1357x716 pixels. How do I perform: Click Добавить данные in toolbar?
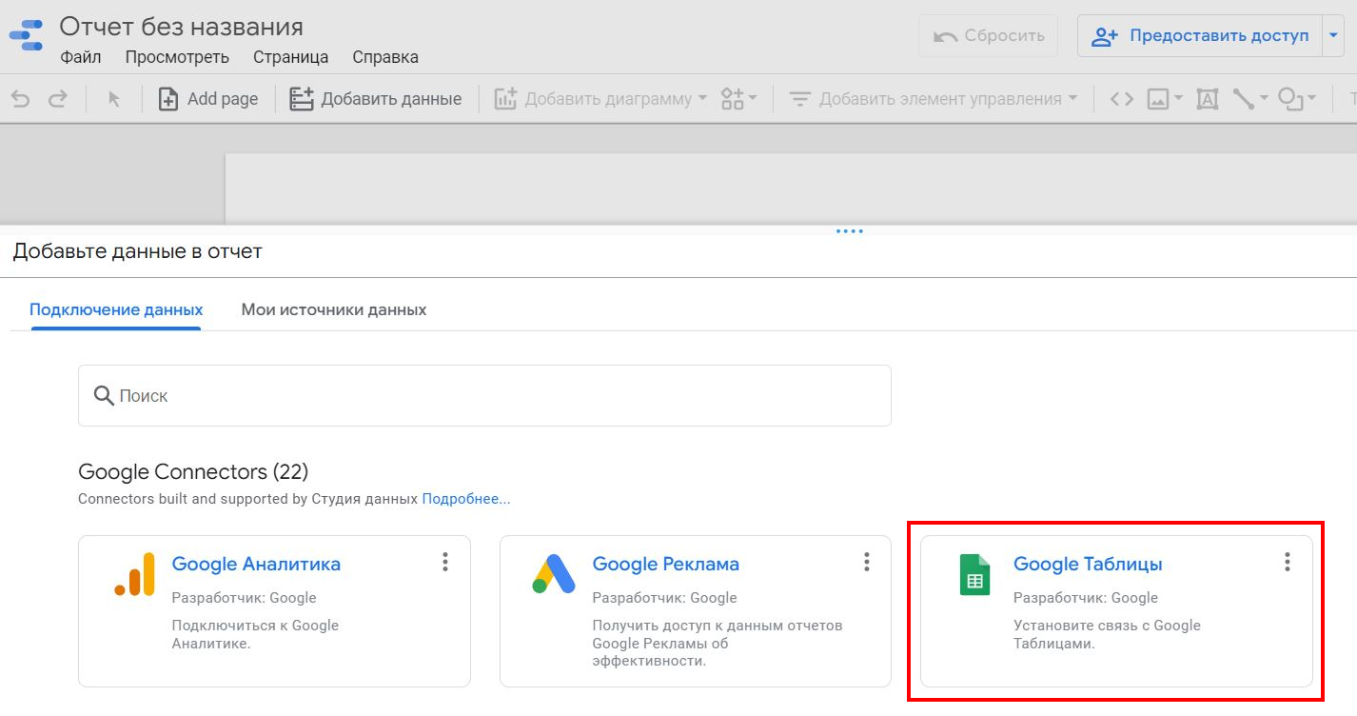[376, 99]
